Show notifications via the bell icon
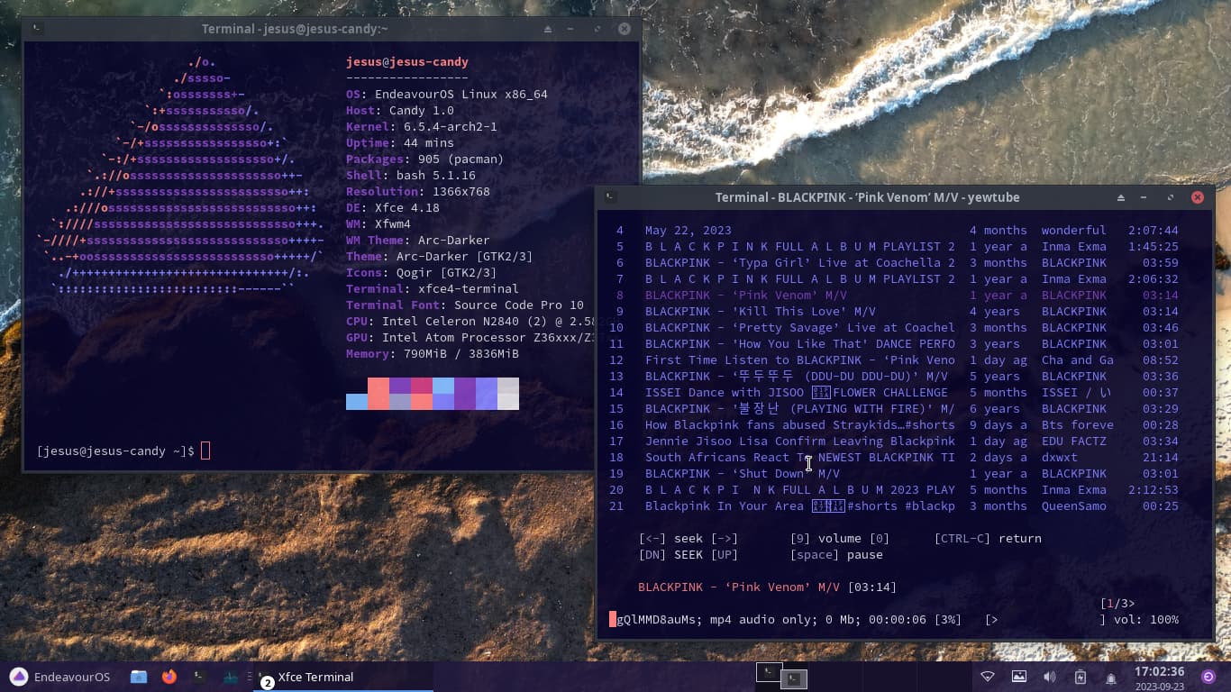 point(1111,678)
